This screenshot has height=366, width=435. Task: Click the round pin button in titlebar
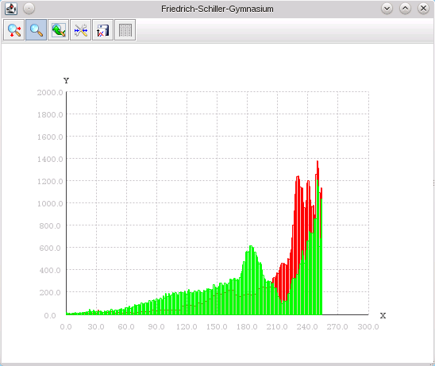click(x=29, y=9)
